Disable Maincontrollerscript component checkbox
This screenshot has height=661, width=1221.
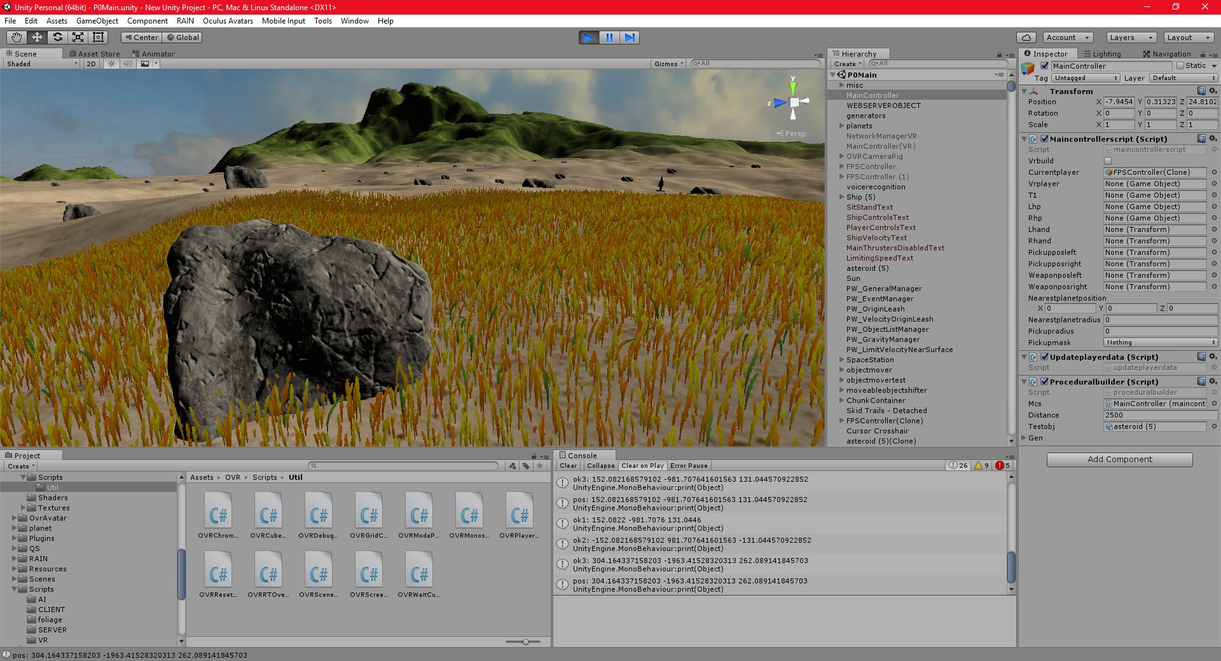(1044, 139)
